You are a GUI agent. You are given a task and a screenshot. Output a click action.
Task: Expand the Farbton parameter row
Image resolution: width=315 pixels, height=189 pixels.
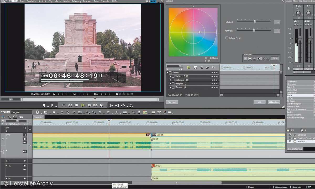[170, 76]
